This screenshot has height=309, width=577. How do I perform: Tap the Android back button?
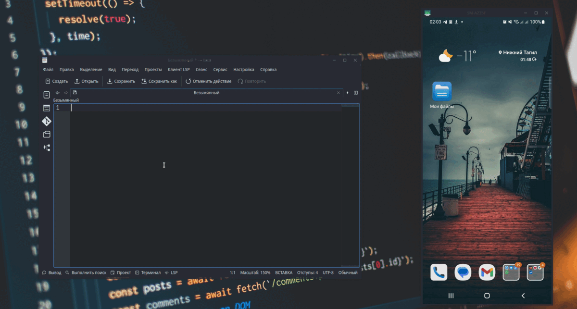[523, 296]
